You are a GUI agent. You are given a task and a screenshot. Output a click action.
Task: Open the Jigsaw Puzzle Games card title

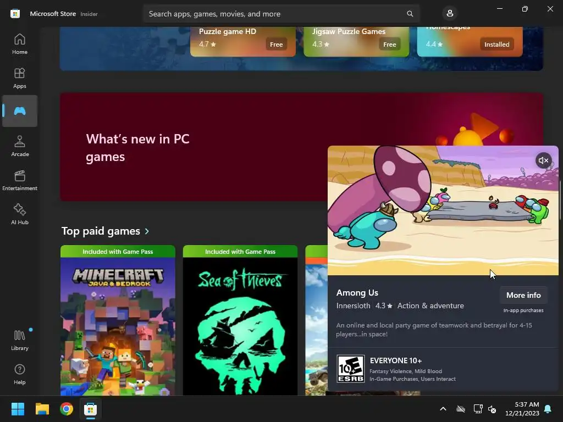pos(349,31)
